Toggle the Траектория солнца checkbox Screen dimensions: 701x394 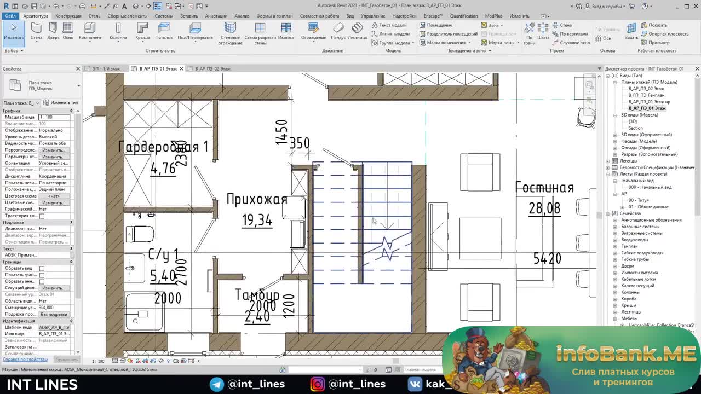(x=42, y=216)
